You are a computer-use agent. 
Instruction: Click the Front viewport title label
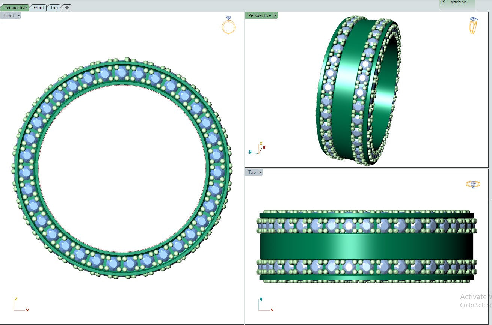click(9, 15)
